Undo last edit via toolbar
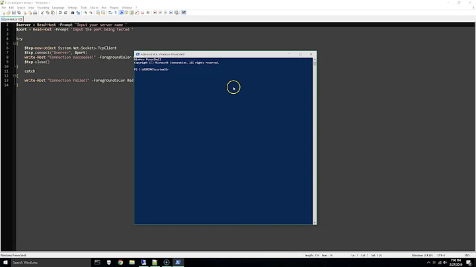Viewport: 476px width, 267px height. point(59,13)
